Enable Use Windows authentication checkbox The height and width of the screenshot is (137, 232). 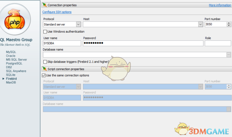45,32
